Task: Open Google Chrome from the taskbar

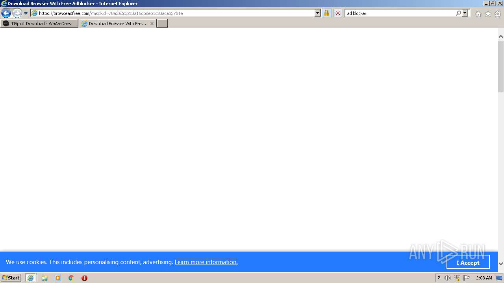Action: [71, 278]
